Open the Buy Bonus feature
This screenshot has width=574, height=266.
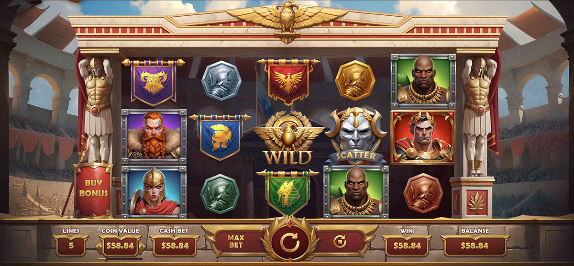coord(93,190)
